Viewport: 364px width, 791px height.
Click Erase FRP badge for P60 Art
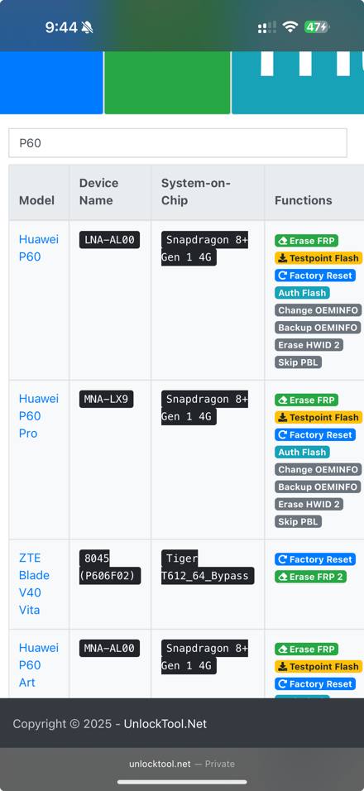(307, 650)
